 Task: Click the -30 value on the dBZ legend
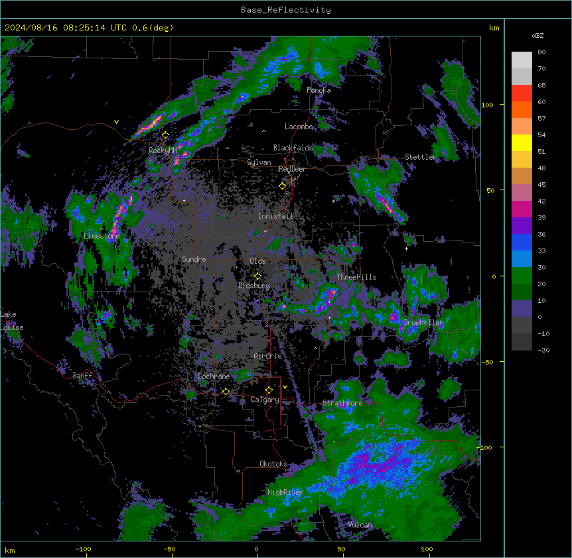click(543, 350)
